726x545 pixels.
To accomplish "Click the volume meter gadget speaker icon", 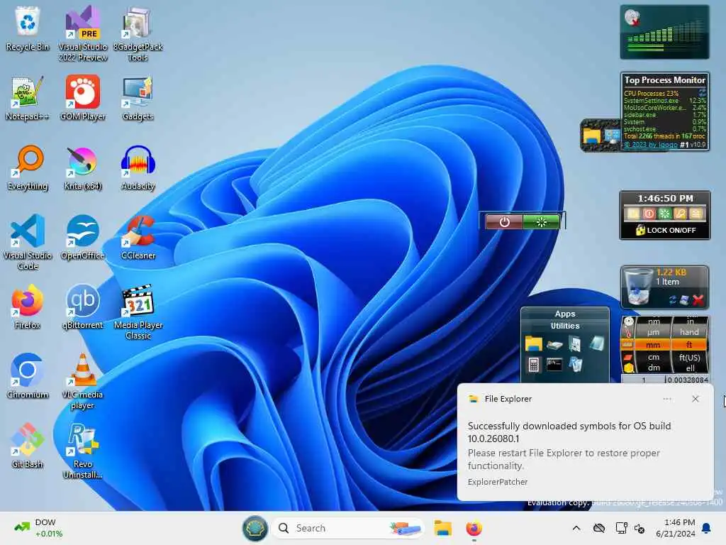I will tap(632, 18).
